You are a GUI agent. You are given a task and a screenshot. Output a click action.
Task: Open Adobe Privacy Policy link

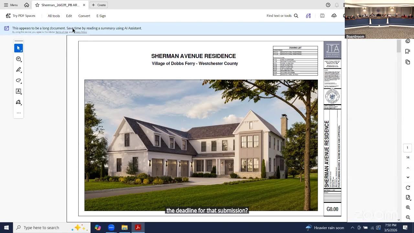(x=80, y=32)
